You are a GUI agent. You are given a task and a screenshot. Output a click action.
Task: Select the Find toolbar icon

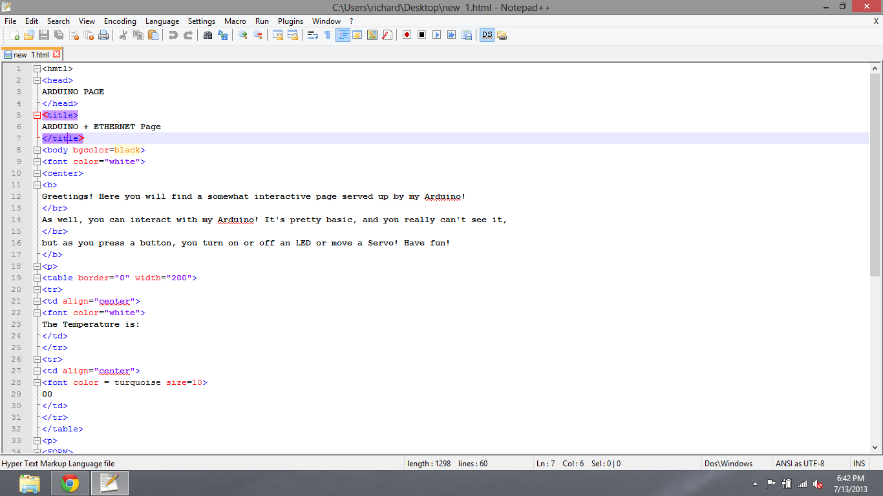[208, 35]
